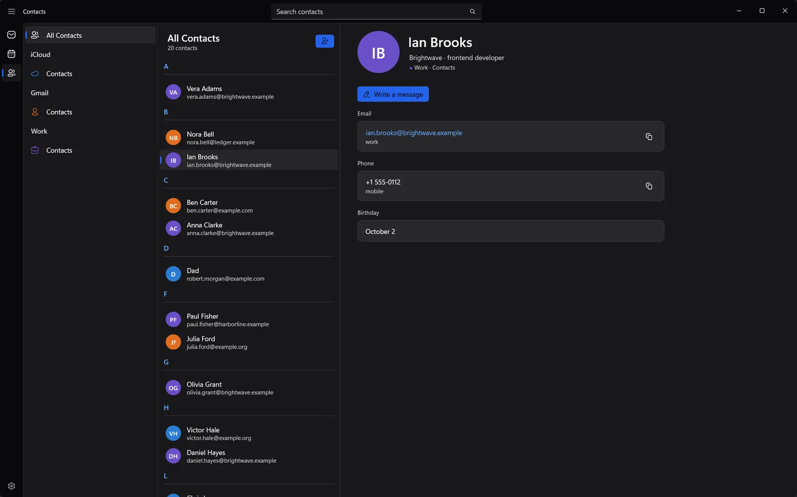Open the hamburger navigation menu
Image resolution: width=797 pixels, height=497 pixels.
[11, 11]
